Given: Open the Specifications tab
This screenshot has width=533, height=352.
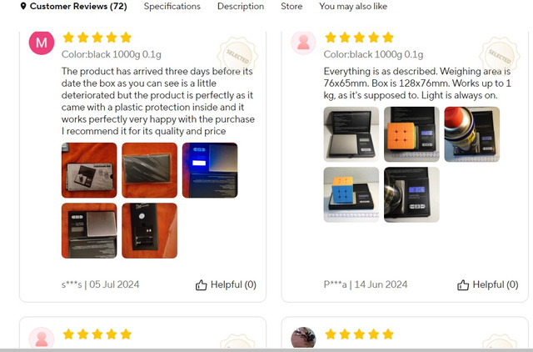Looking at the screenshot, I should tap(172, 6).
